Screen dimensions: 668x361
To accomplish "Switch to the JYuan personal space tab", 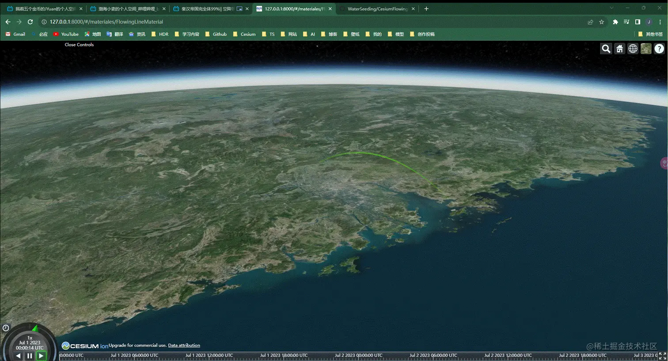I will [x=45, y=9].
